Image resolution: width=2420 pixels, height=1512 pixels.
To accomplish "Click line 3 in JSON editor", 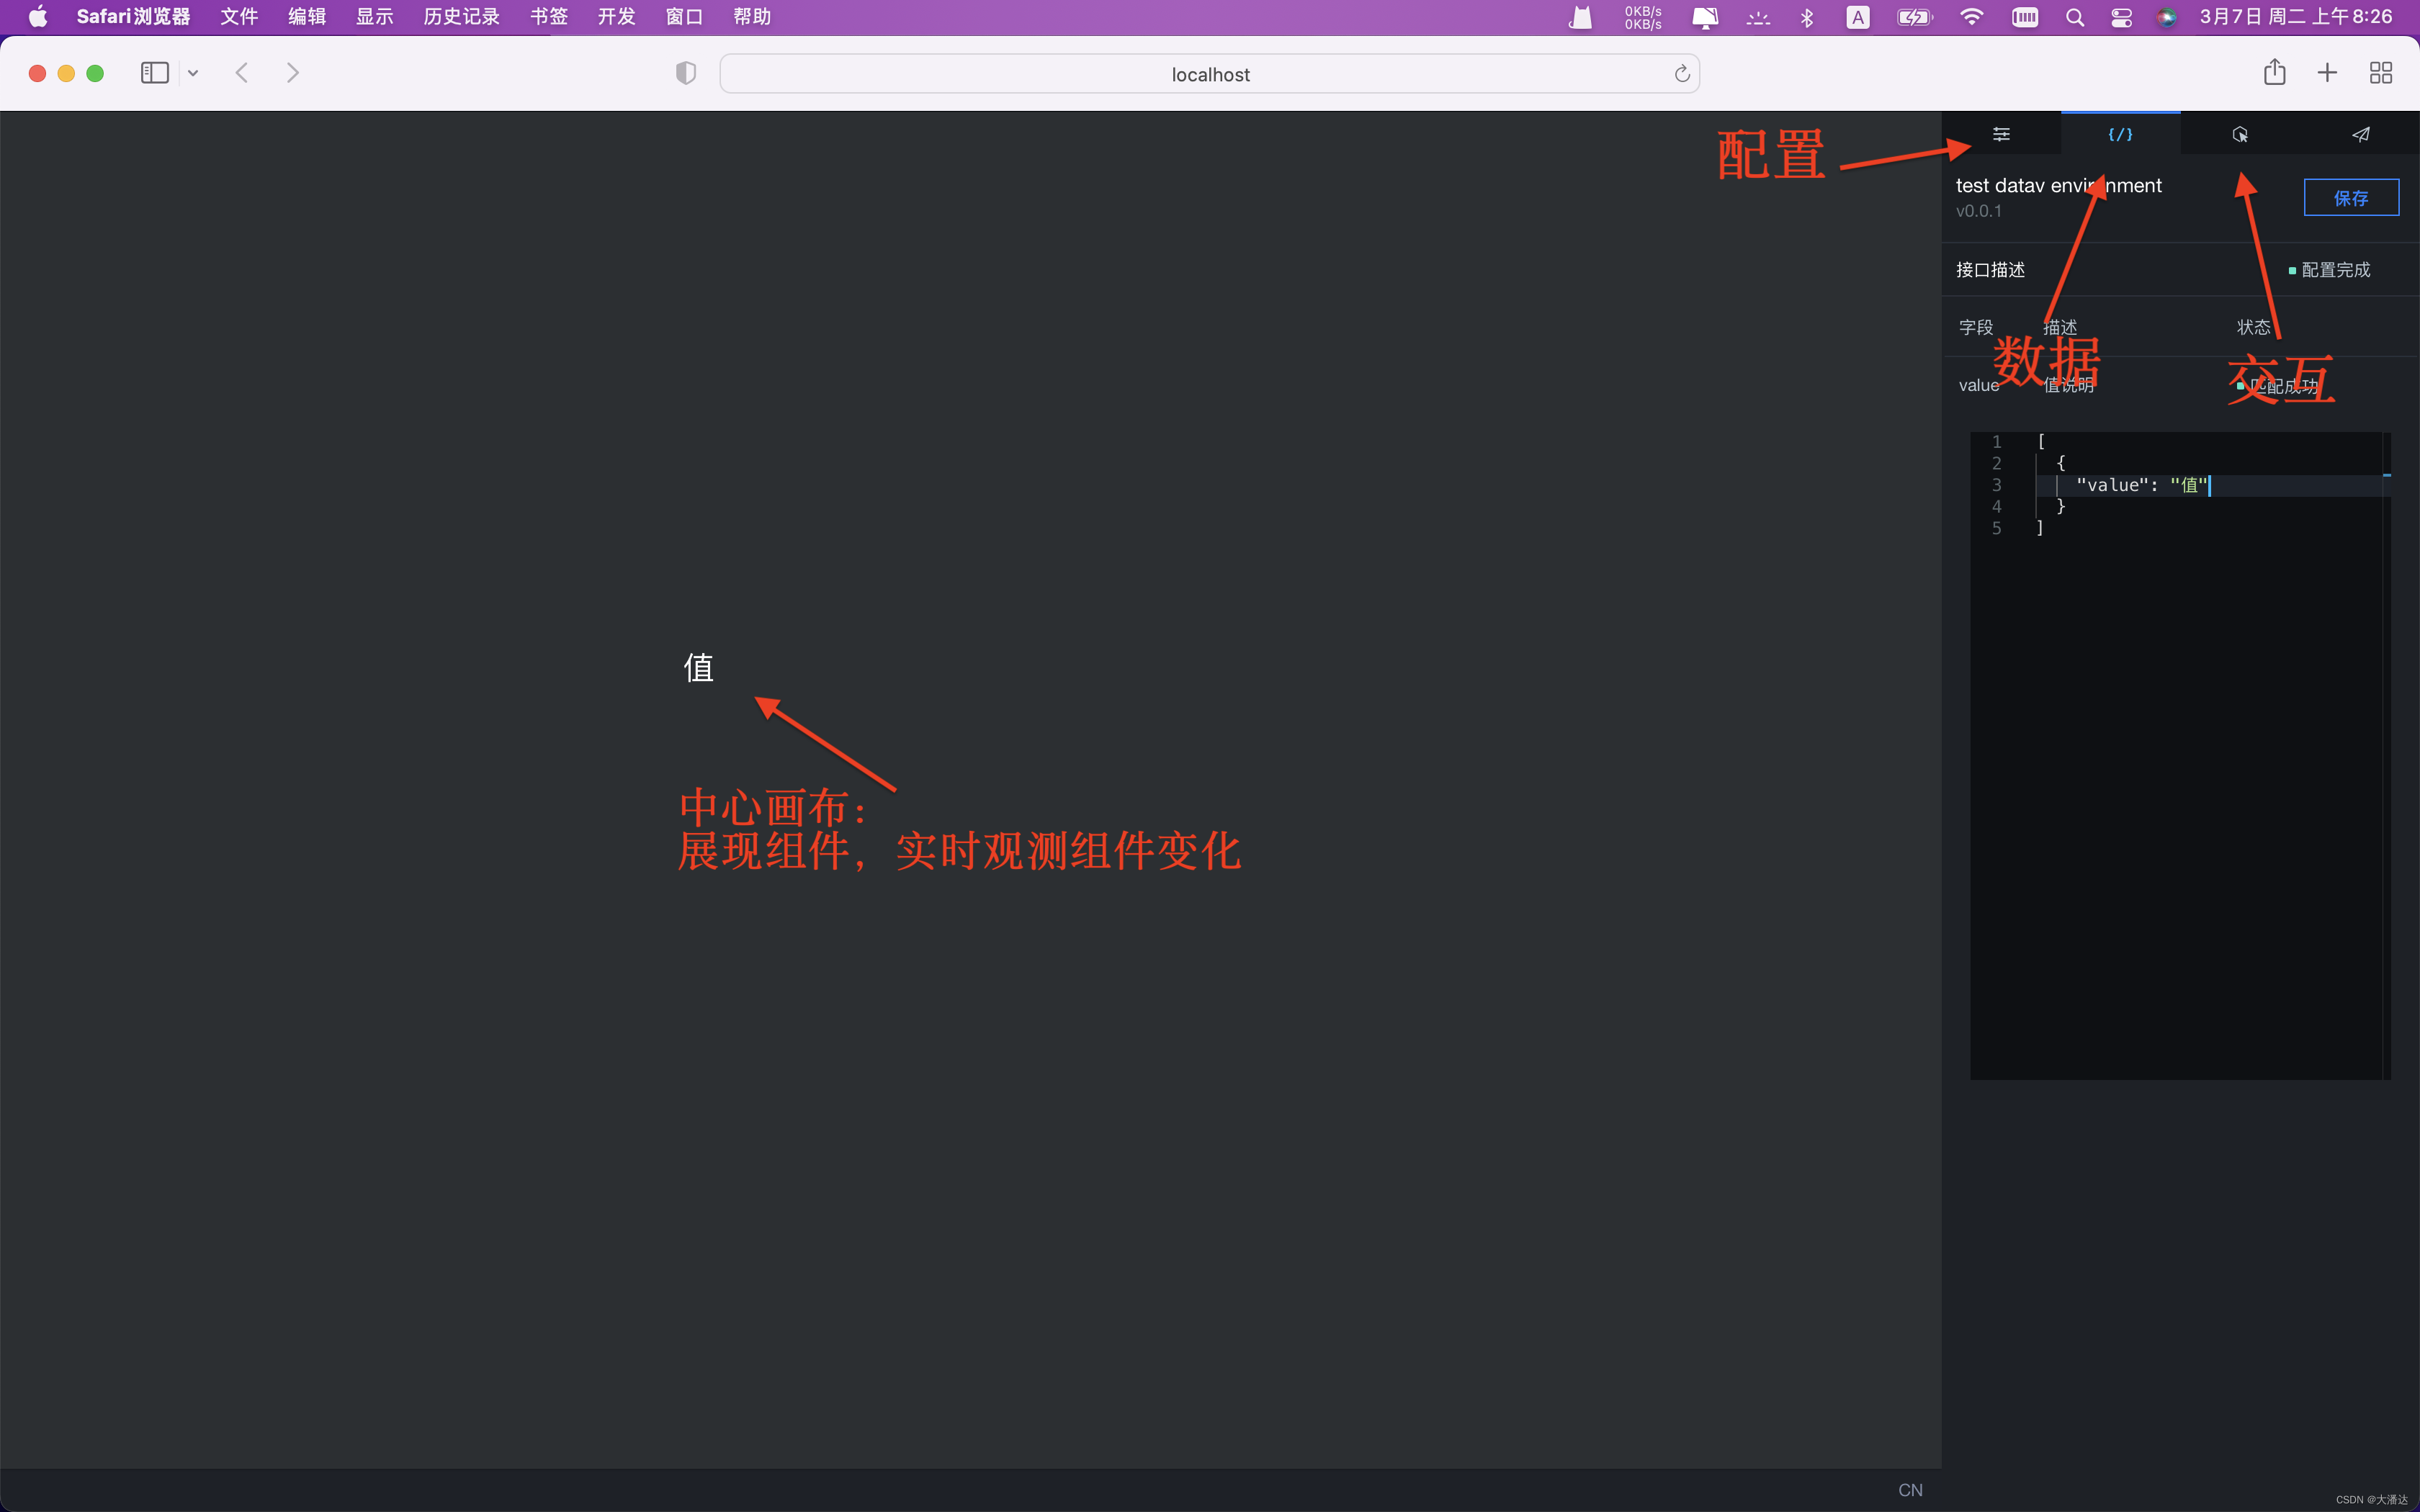I will (2140, 485).
